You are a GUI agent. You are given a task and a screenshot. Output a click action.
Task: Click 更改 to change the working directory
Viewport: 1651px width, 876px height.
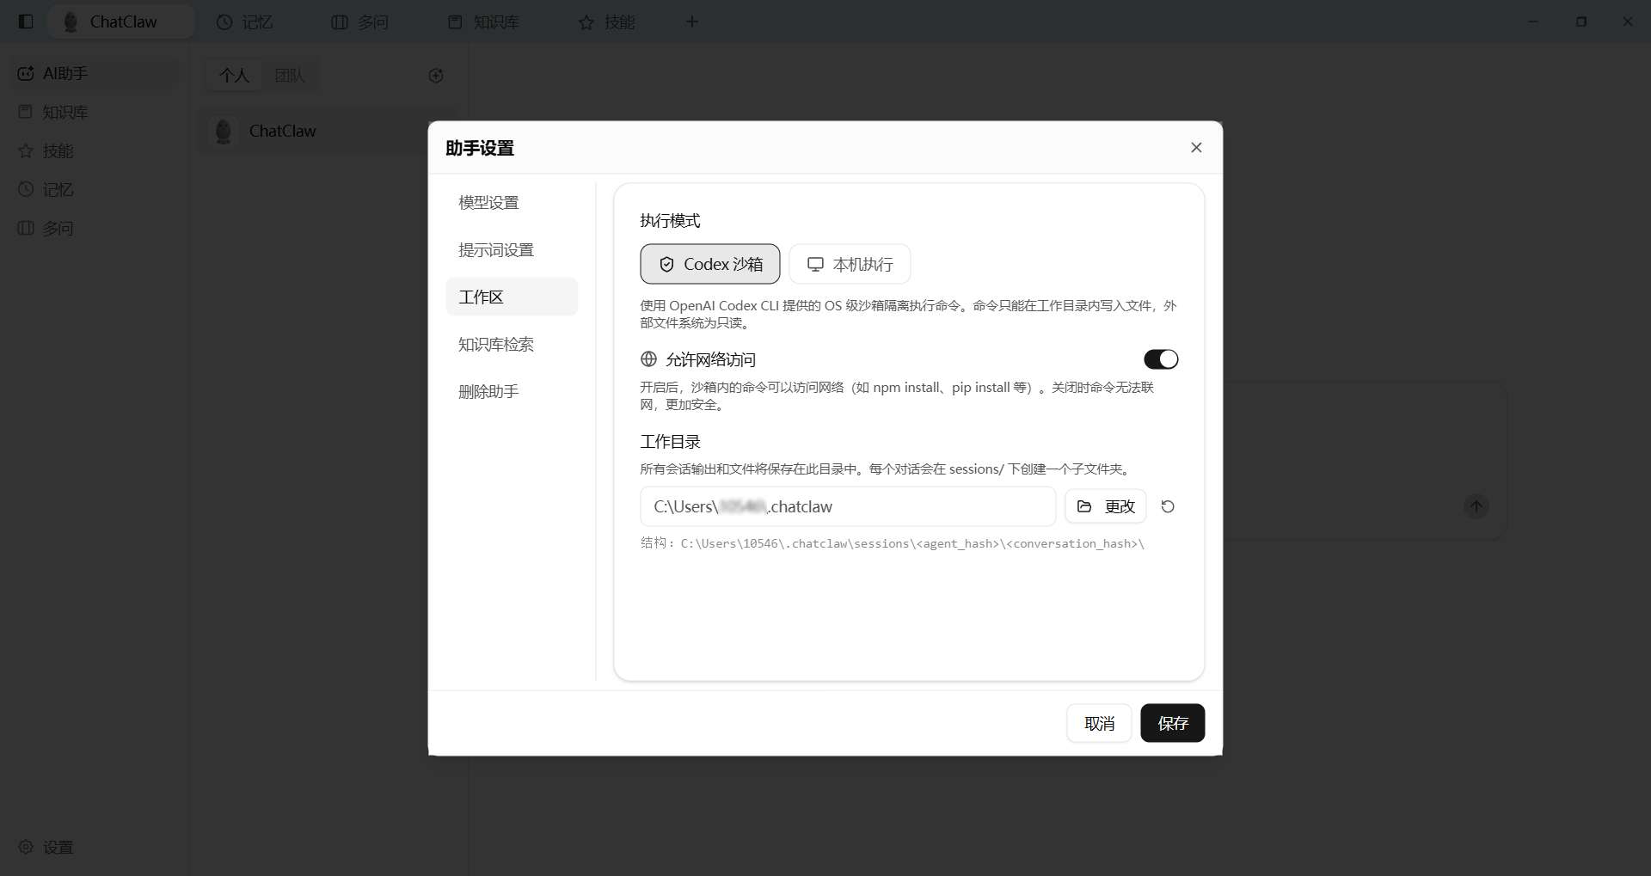[x=1105, y=506]
